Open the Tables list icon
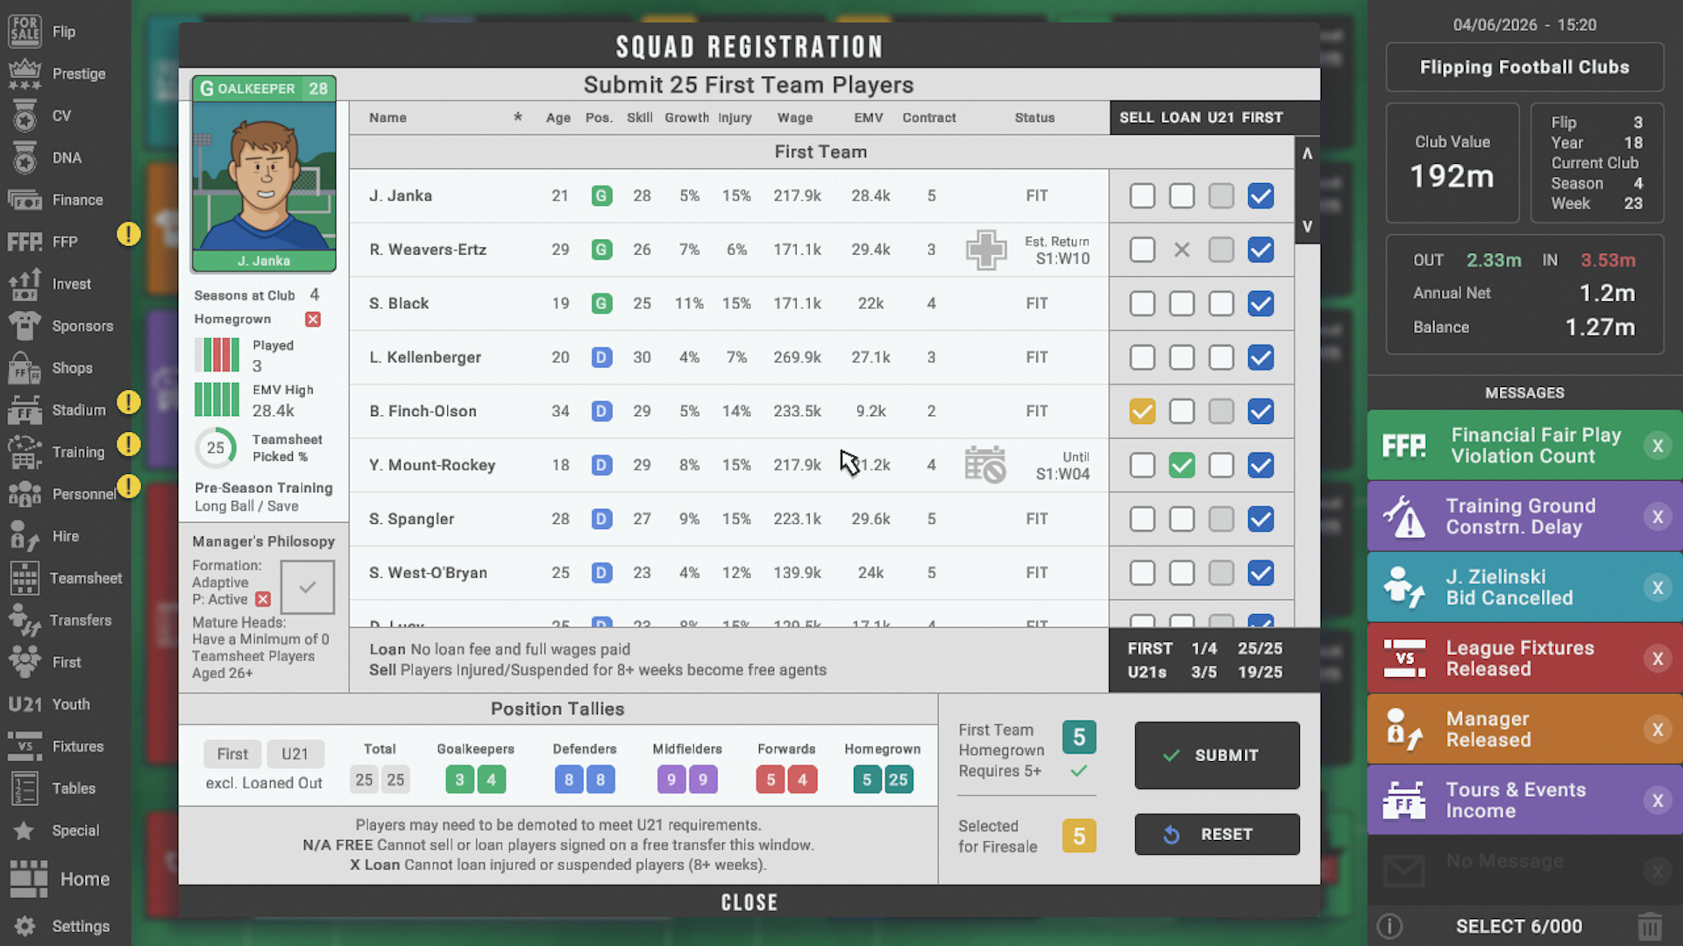 [25, 788]
